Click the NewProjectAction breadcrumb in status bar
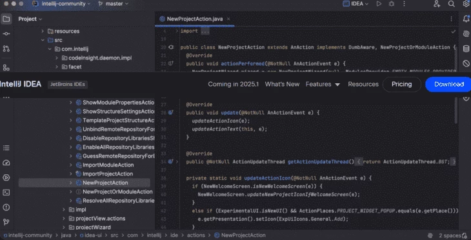471x240 pixels. pos(240,235)
